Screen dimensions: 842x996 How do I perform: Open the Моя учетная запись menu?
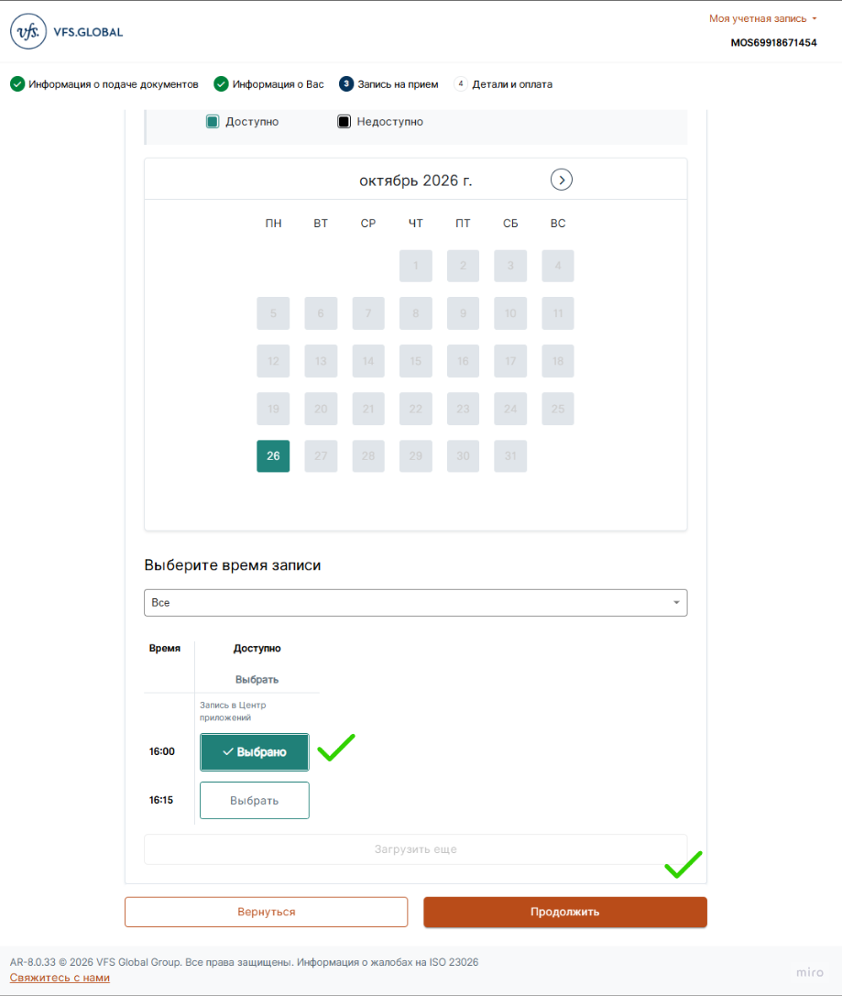pyautogui.click(x=762, y=18)
